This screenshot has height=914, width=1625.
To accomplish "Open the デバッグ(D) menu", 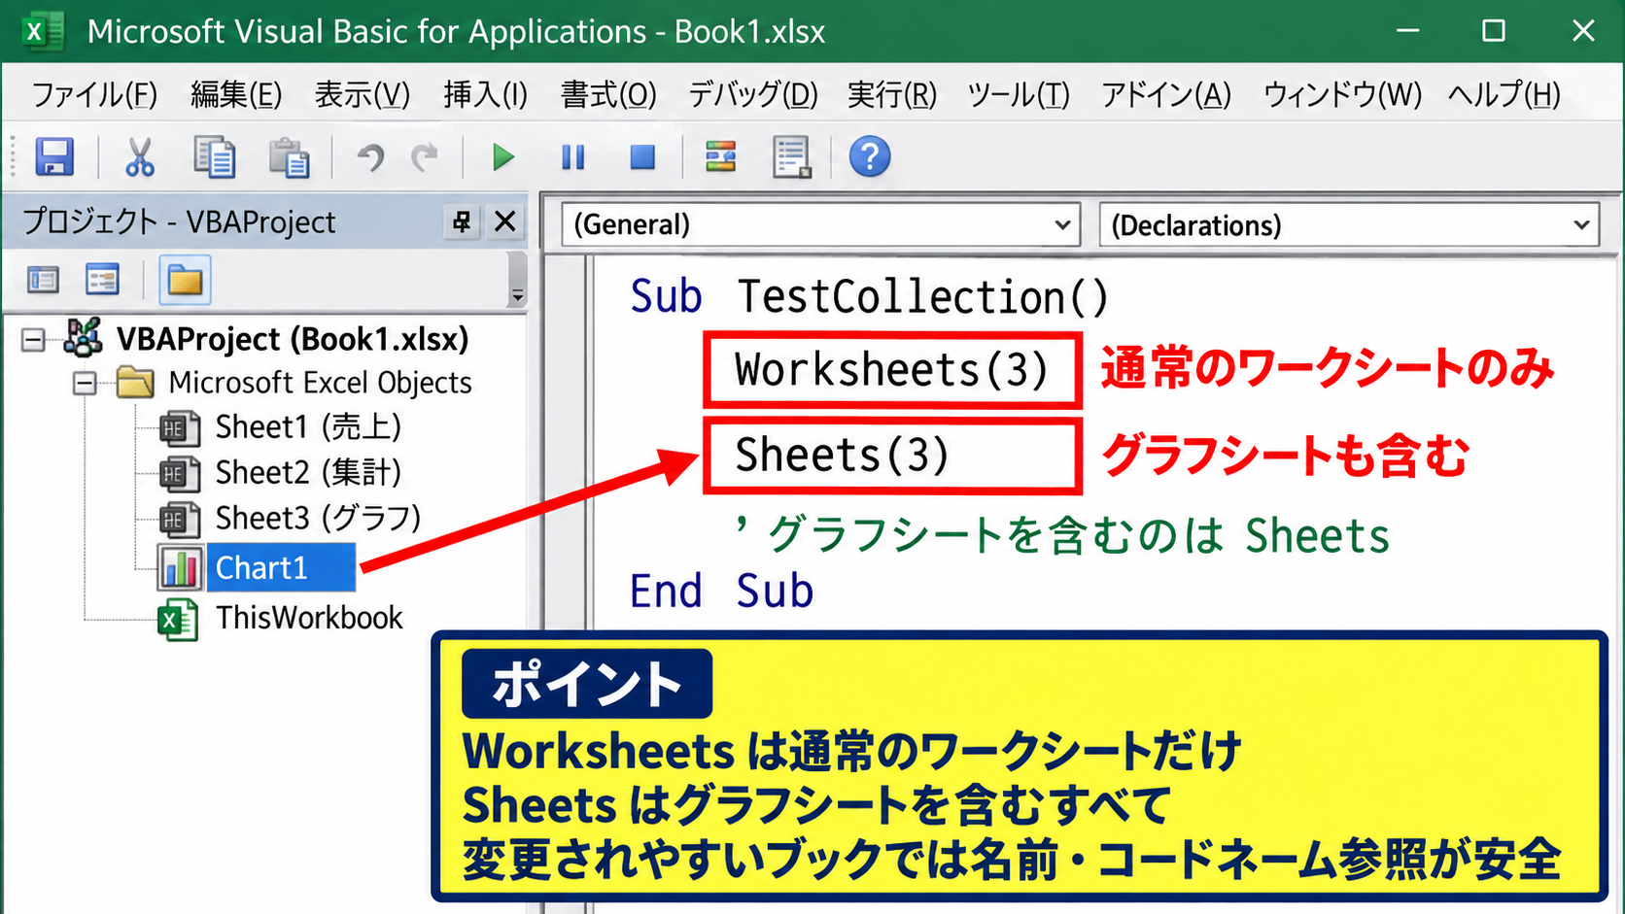I will coord(753,94).
